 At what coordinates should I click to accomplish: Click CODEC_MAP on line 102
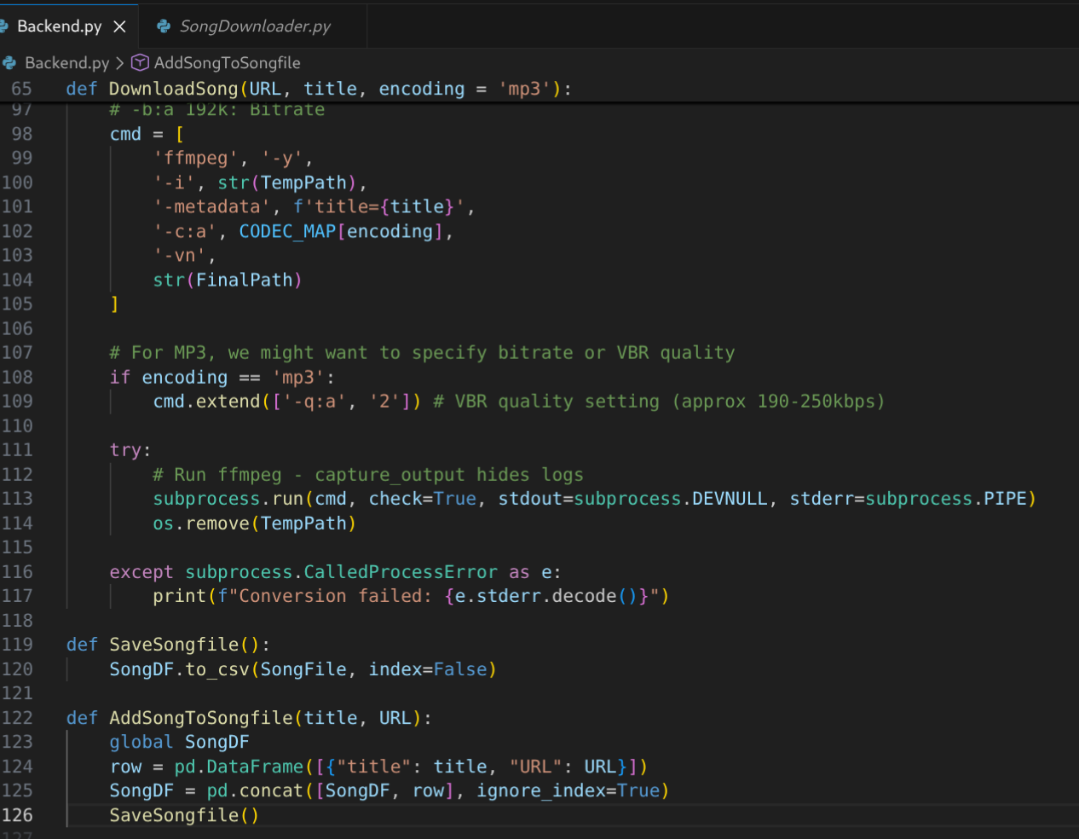pos(287,231)
